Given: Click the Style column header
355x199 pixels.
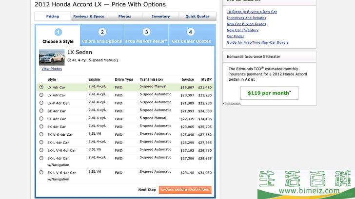Looking at the screenshot, I should (x=52, y=79).
